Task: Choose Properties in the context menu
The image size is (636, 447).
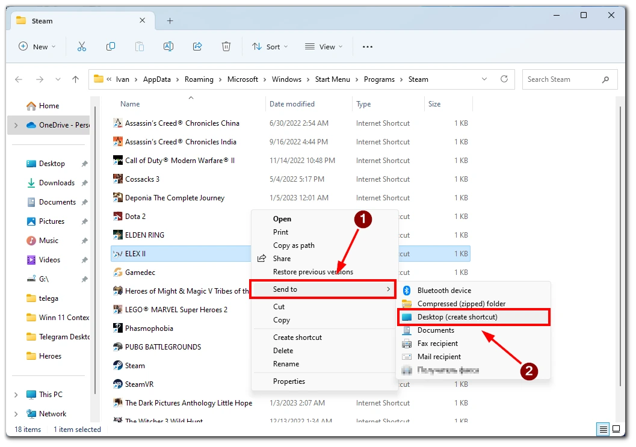Action: [x=289, y=381]
